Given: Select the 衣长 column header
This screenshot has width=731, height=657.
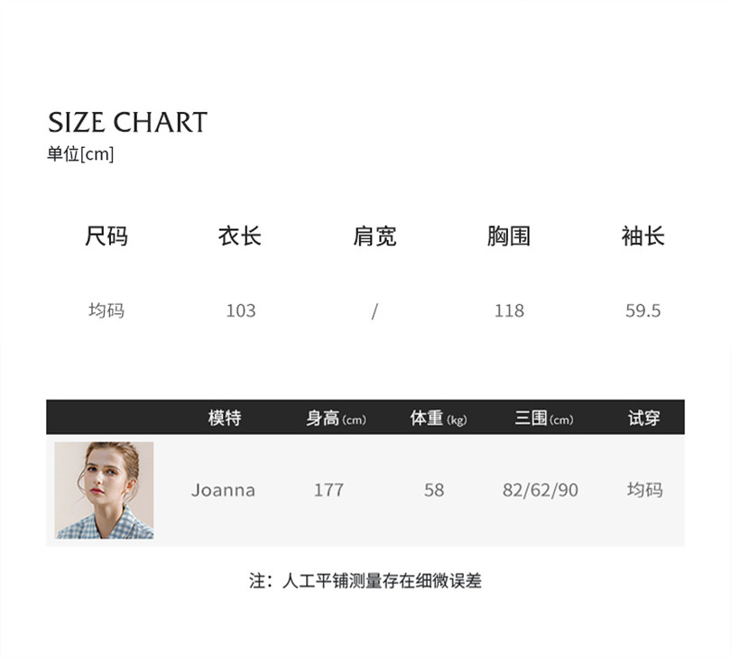Looking at the screenshot, I should [x=240, y=236].
